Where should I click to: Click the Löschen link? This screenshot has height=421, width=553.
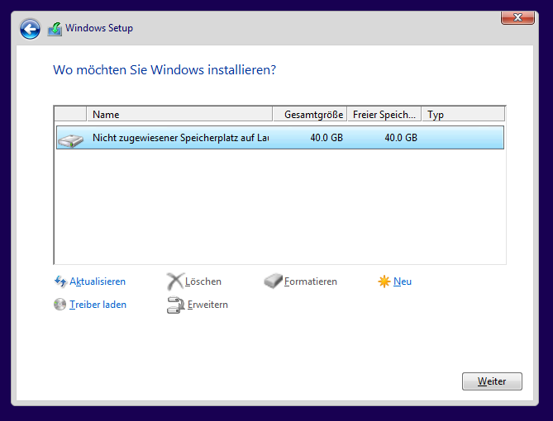coord(203,281)
